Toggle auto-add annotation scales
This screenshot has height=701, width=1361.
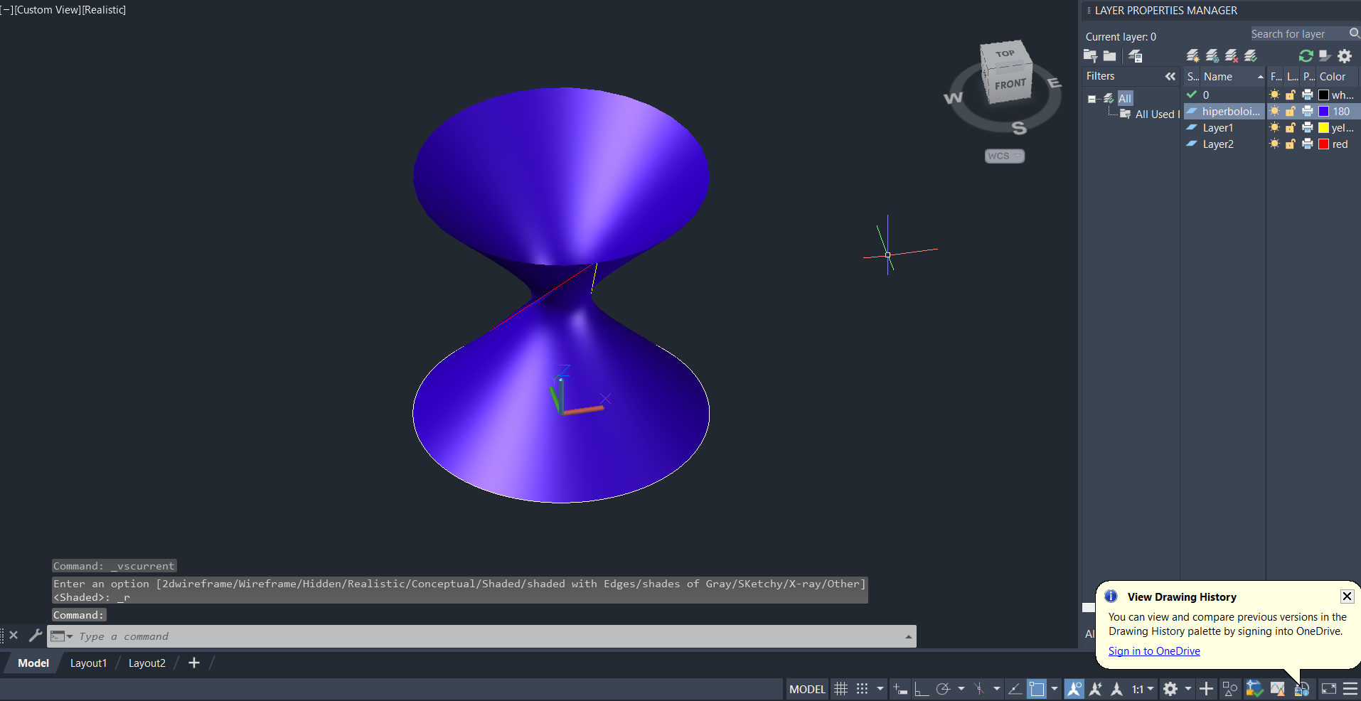pos(1096,688)
